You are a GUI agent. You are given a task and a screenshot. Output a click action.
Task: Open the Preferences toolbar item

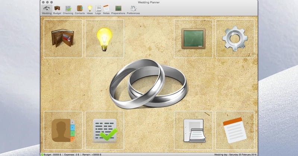133,10
